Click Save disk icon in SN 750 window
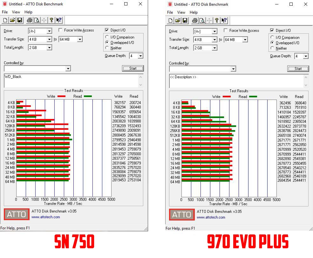Image resolution: width=313 pixels, height=258 pixels. [20, 20]
